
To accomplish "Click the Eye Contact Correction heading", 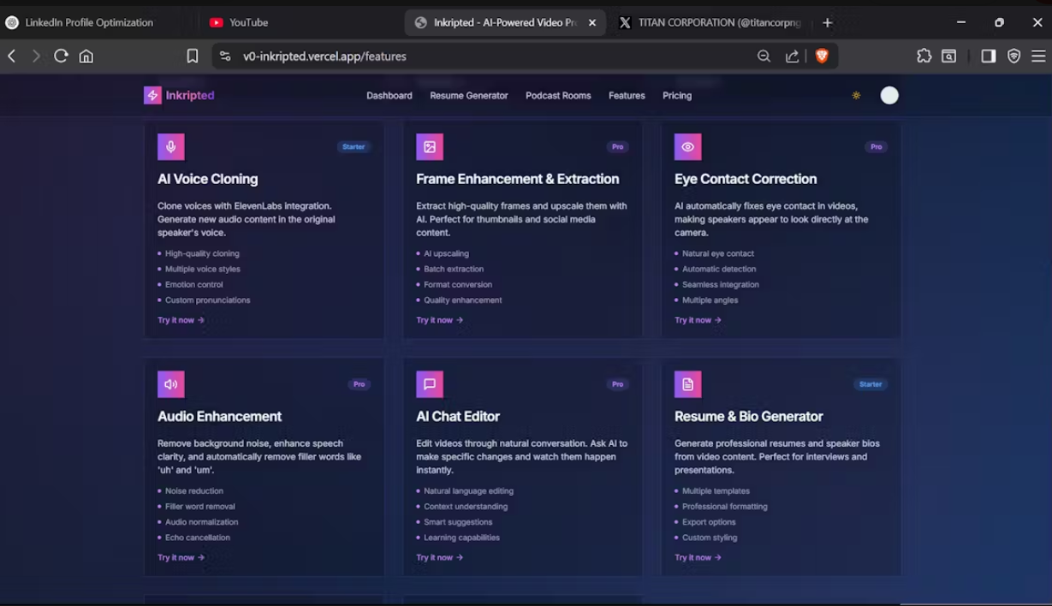I will 746,179.
